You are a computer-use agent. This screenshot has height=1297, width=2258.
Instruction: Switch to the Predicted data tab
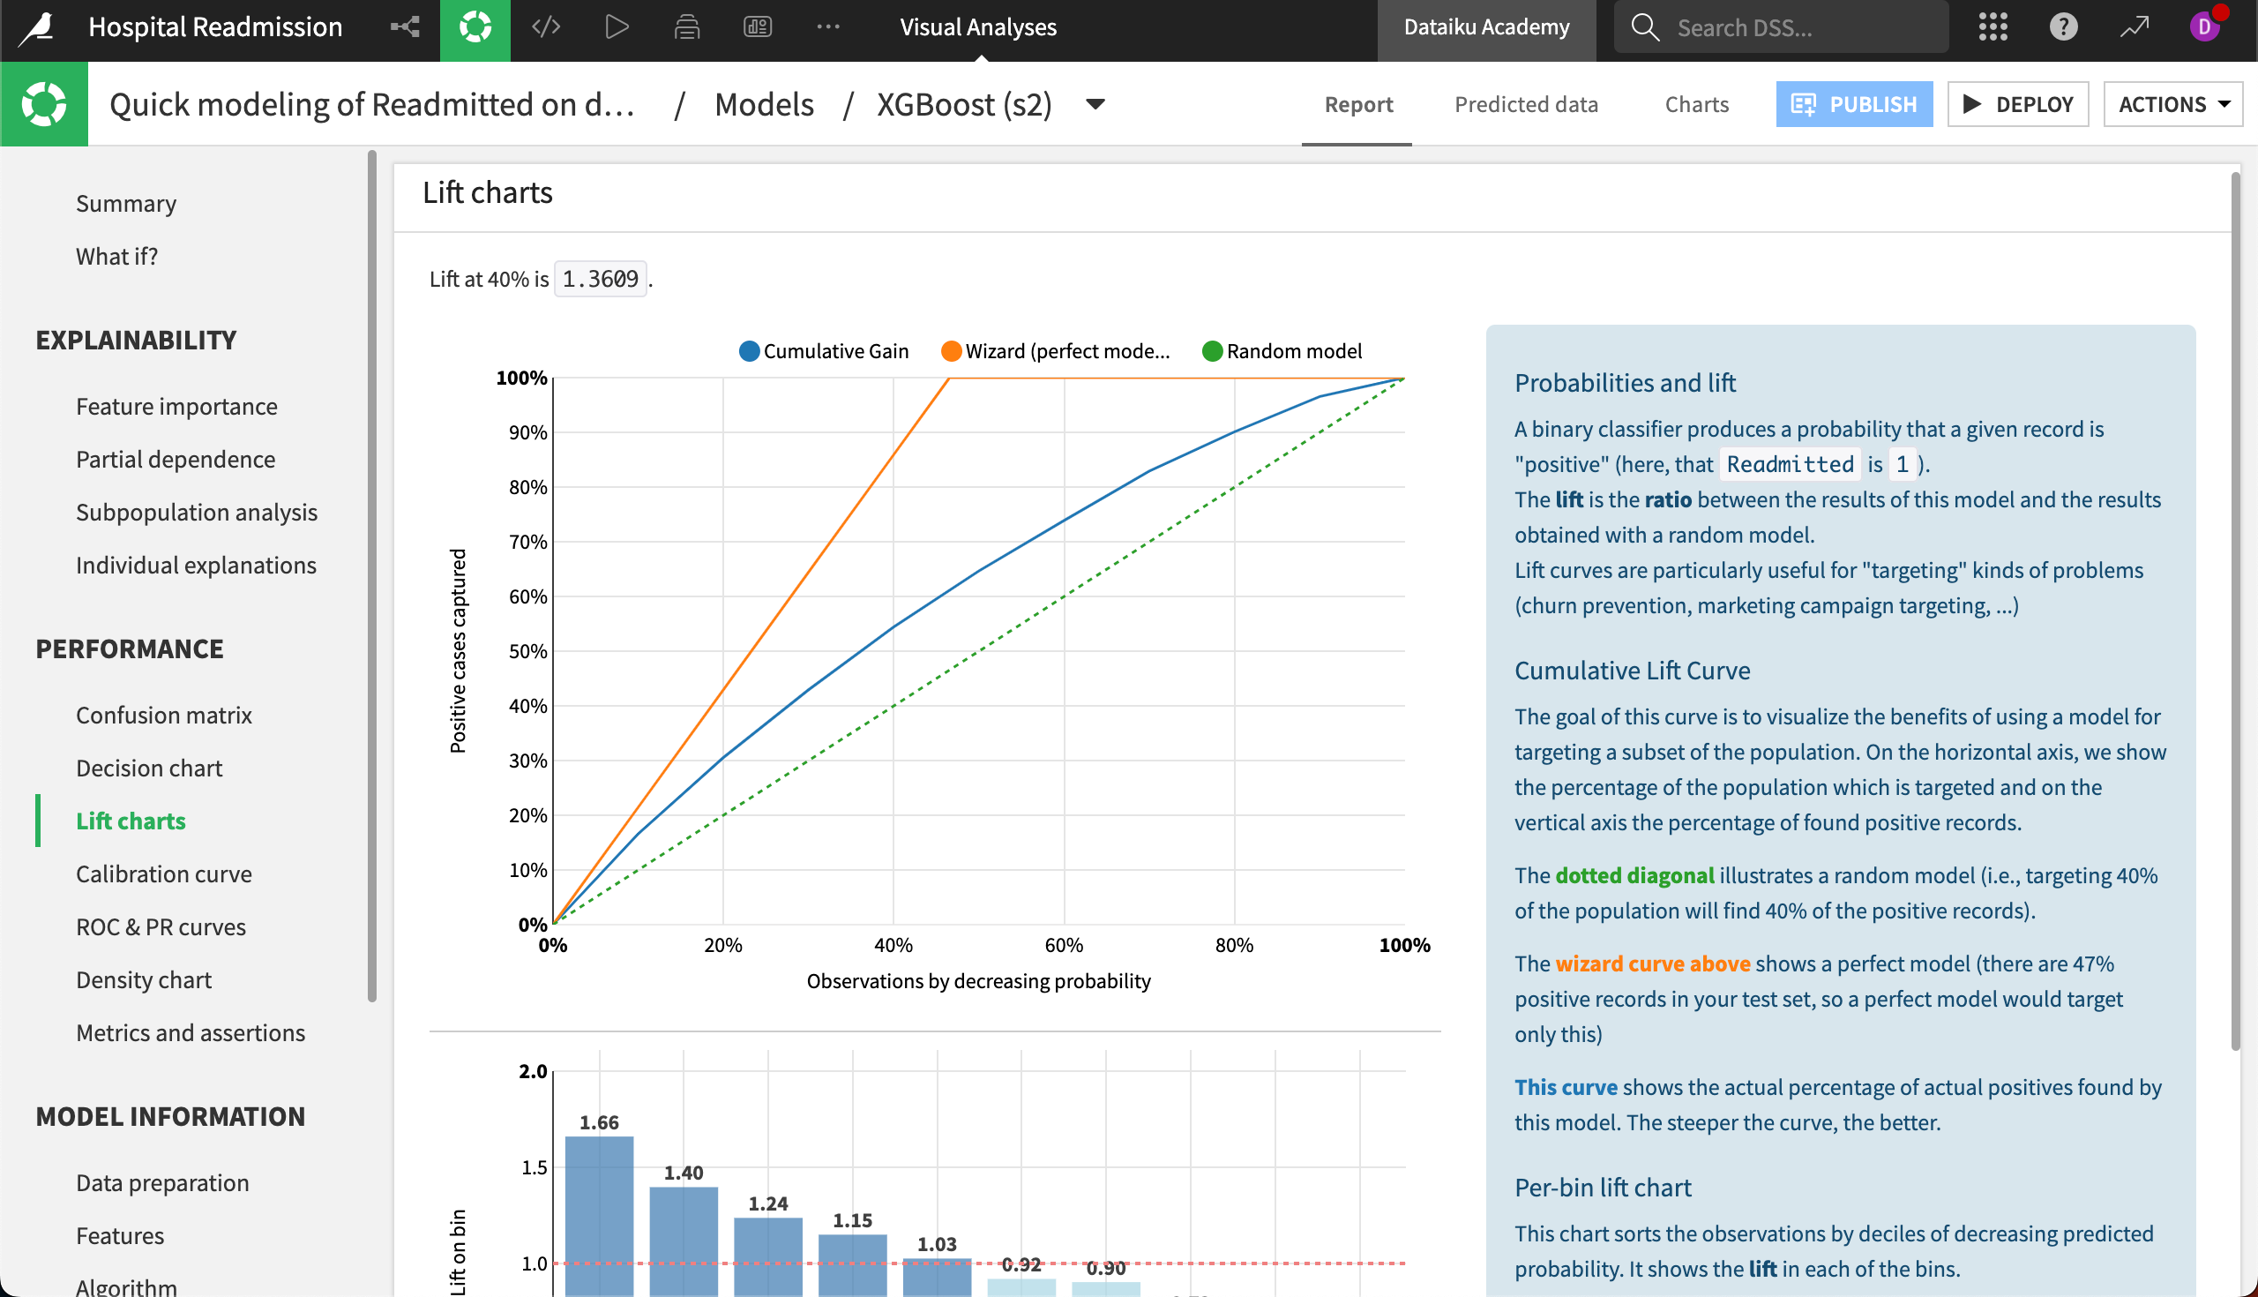[1526, 104]
